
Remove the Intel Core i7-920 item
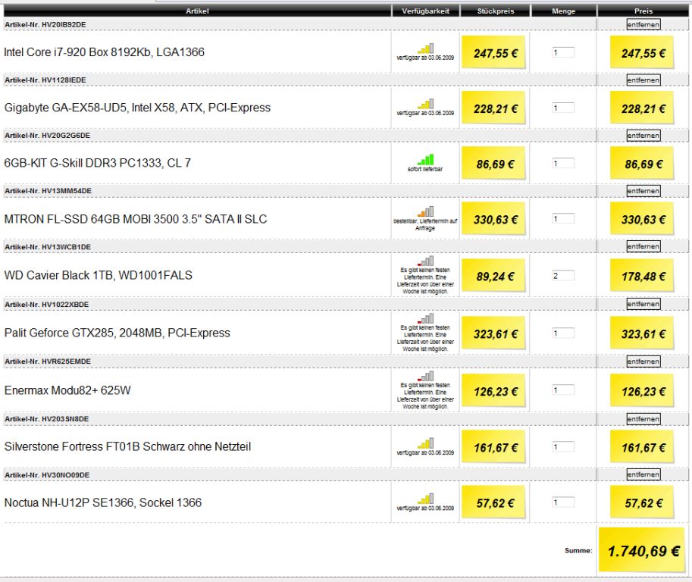pyautogui.click(x=643, y=25)
